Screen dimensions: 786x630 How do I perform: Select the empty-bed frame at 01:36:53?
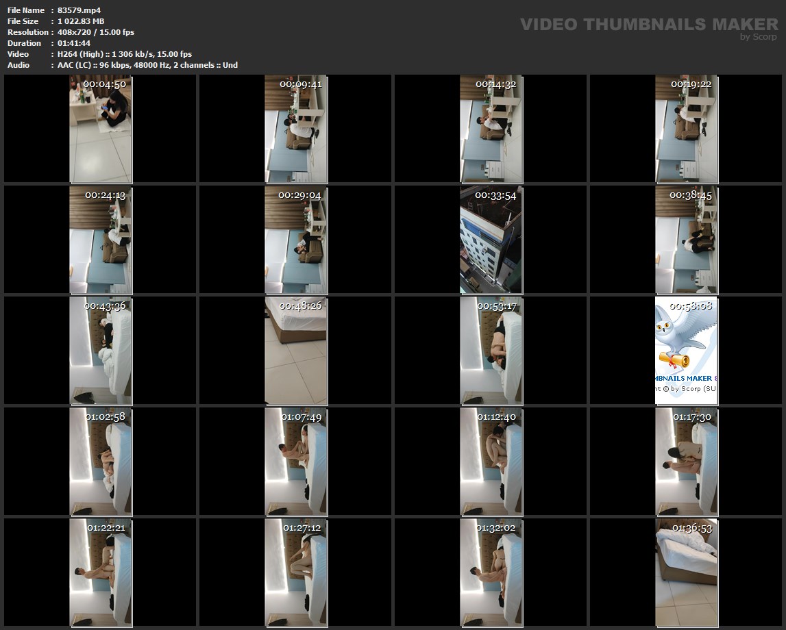pos(686,573)
